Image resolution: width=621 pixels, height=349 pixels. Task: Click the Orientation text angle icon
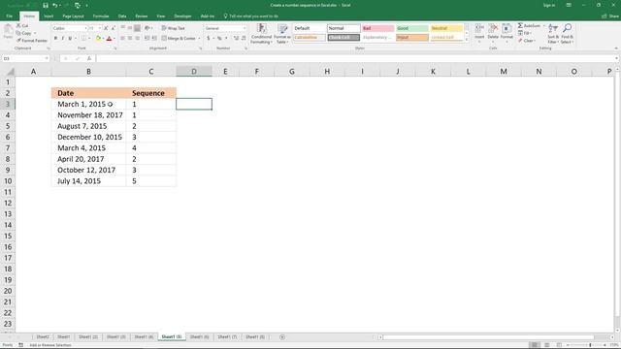(x=147, y=28)
